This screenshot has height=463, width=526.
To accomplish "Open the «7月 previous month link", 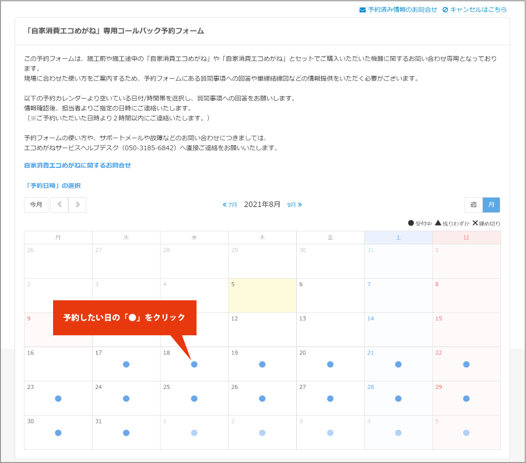I will 230,205.
